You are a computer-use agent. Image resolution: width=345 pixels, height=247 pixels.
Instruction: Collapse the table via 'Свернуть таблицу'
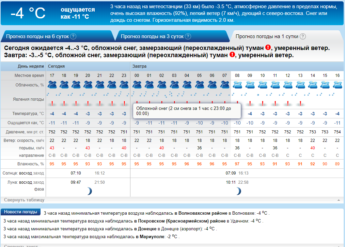click(x=24, y=200)
